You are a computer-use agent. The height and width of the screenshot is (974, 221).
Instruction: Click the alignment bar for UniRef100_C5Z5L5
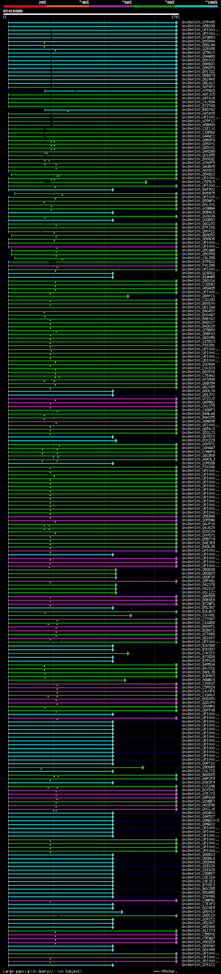click(78, 182)
